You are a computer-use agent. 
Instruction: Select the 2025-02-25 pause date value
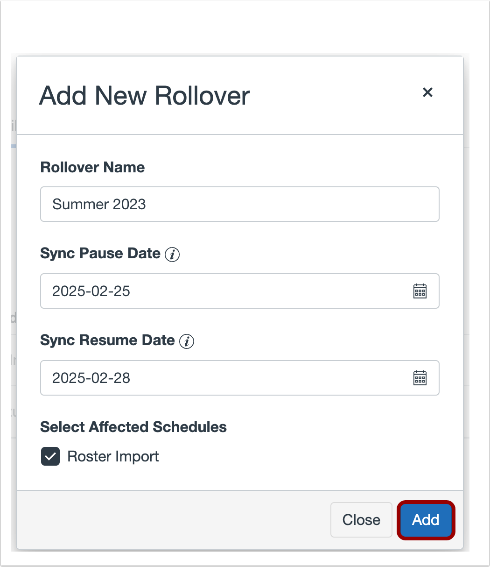[x=91, y=291]
